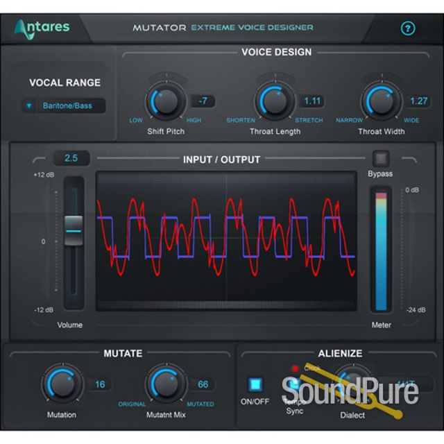Click the Shift Pitch knob
444x444 pixels.
pyautogui.click(x=166, y=101)
